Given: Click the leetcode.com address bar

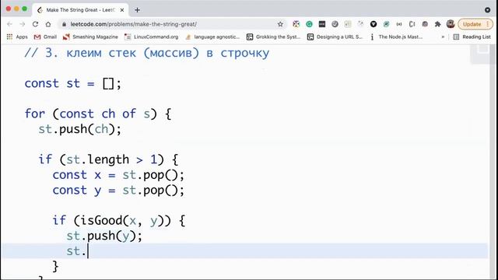Looking at the screenshot, I should click(x=171, y=24).
